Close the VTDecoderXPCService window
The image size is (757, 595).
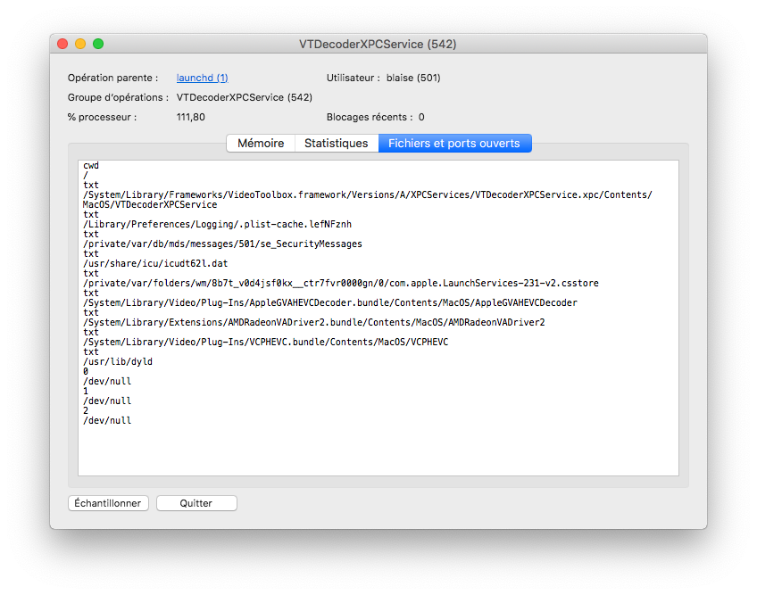tap(62, 44)
